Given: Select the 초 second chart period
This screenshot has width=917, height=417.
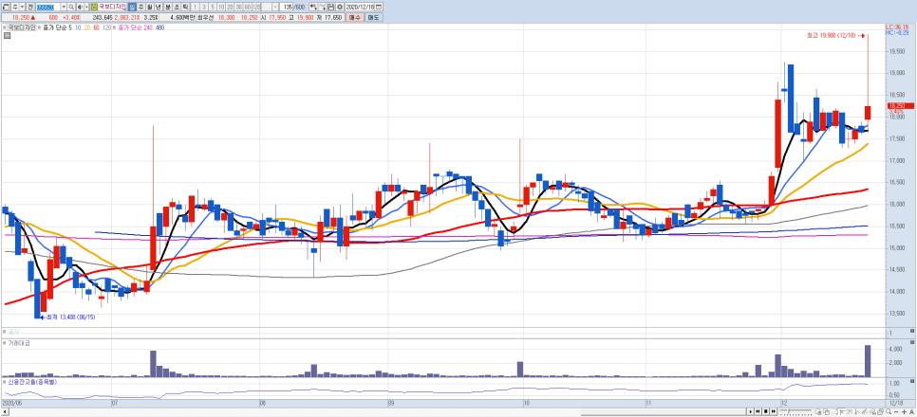Looking at the screenshot, I should pyautogui.click(x=177, y=7).
